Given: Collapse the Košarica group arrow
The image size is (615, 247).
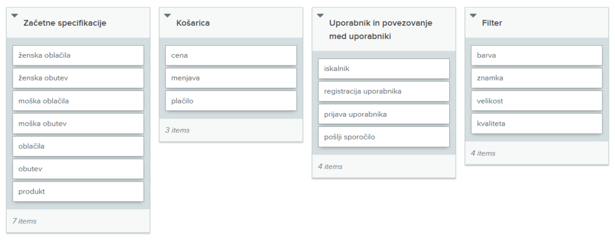Looking at the screenshot, I should (x=168, y=16).
